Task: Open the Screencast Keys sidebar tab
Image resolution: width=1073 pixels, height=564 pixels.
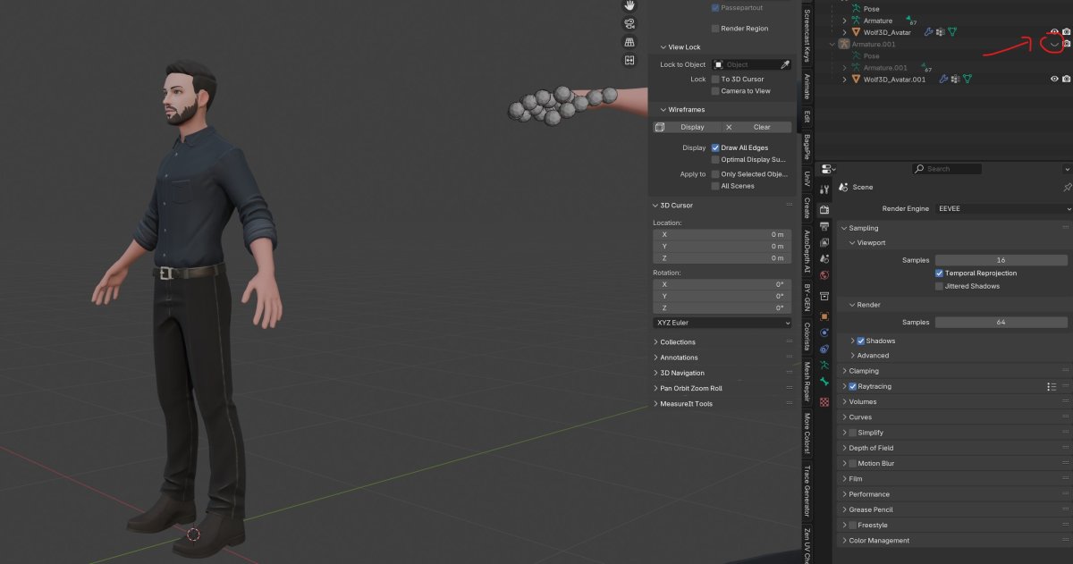Action: [807, 36]
